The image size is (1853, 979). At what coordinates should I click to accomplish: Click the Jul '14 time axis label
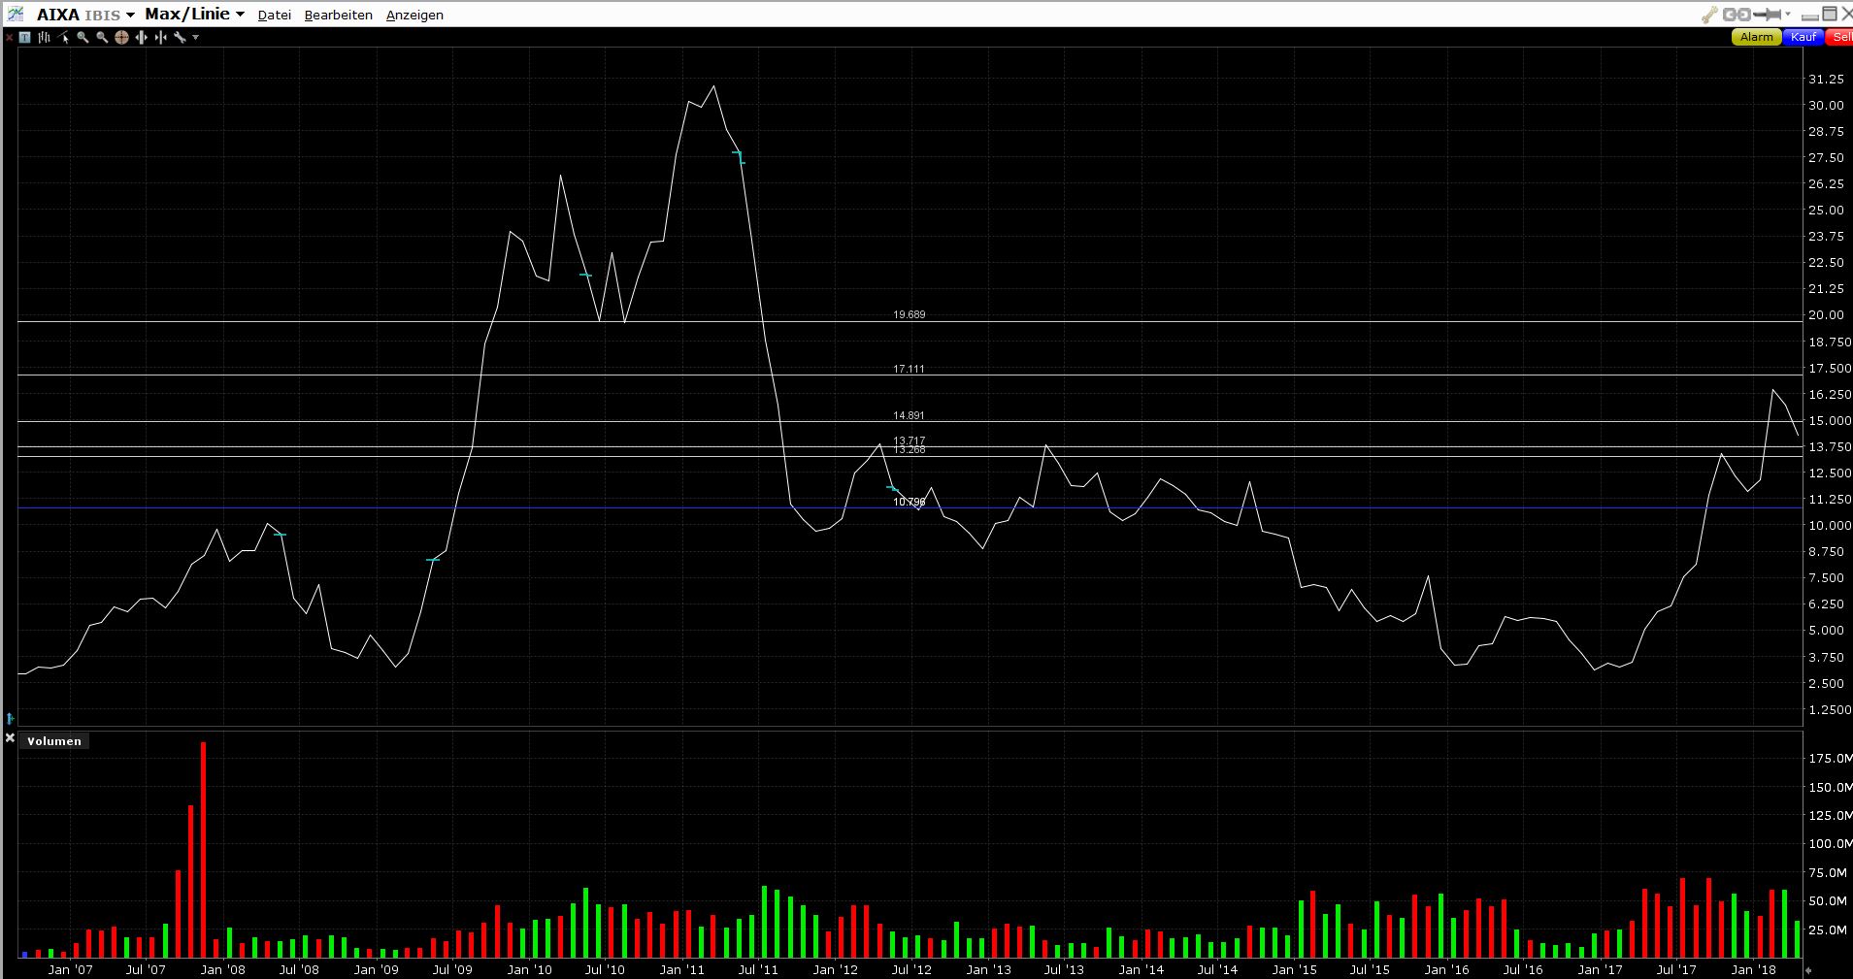point(1217,969)
